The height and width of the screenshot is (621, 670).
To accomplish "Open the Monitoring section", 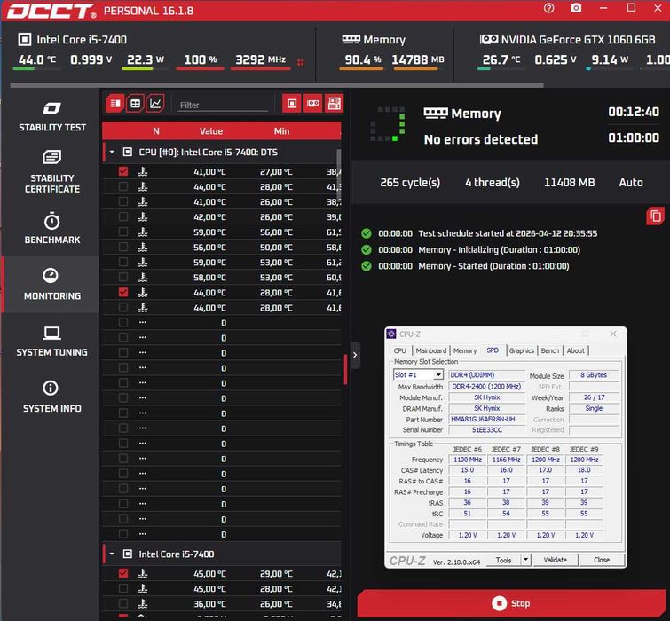I will 51,284.
